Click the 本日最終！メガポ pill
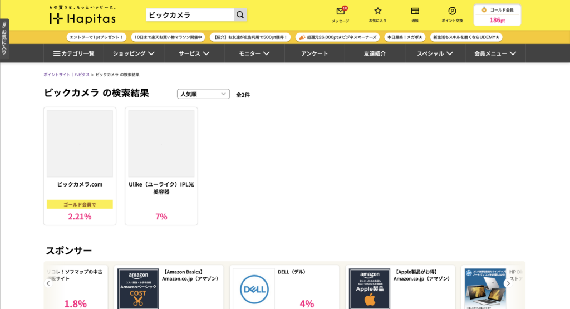The width and height of the screenshot is (570, 309). [405, 37]
